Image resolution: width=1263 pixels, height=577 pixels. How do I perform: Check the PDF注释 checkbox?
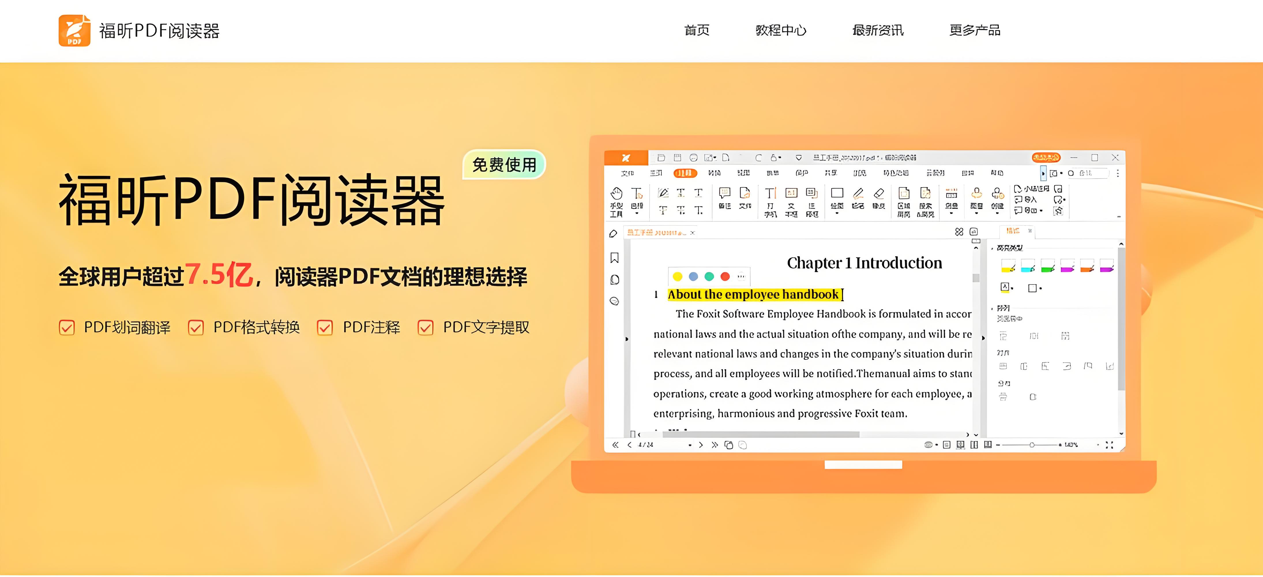[325, 328]
